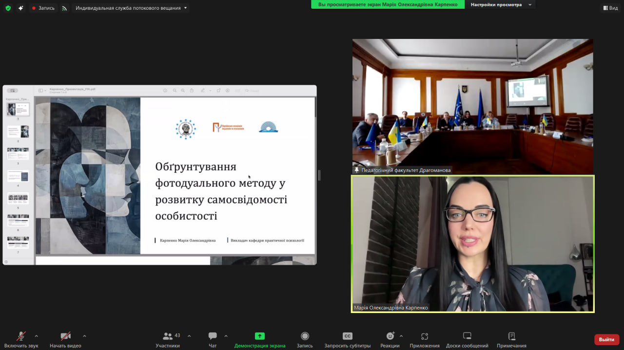Open Приложения from the bottom toolbar

click(x=424, y=338)
